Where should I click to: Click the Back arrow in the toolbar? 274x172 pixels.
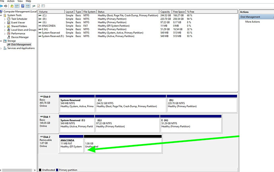click(1, 6)
